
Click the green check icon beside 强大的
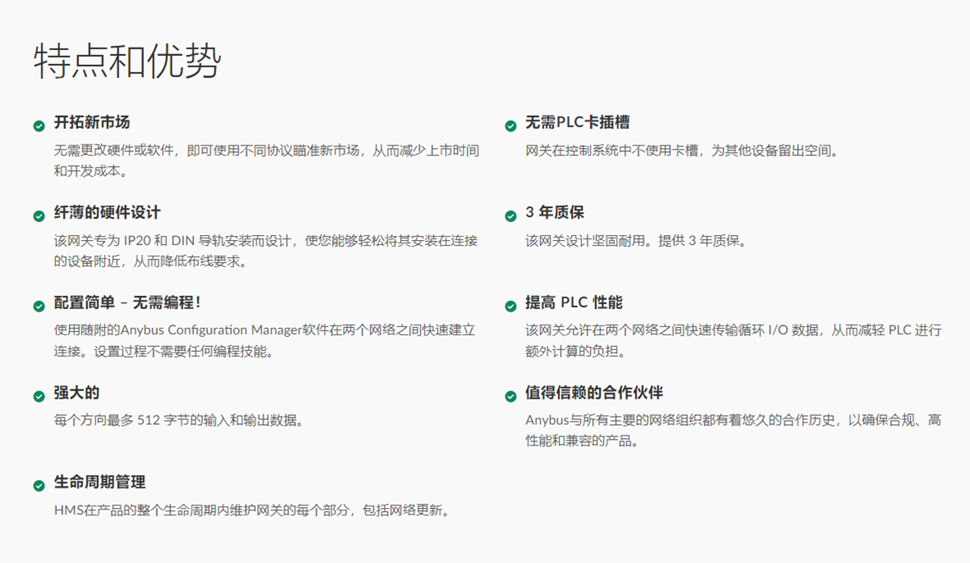(39, 396)
